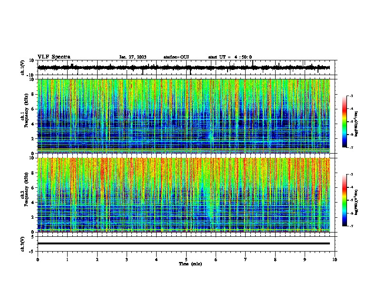377x291 pixels.
Task: Click the "0" tick on the time axis
Action: tap(38, 260)
